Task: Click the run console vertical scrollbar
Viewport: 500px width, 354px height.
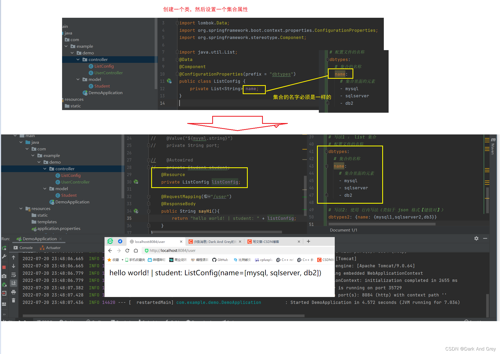Action: 488,305
